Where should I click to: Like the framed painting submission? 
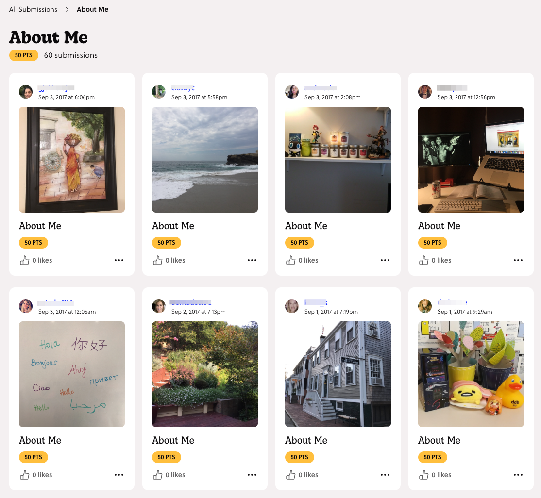tap(24, 260)
